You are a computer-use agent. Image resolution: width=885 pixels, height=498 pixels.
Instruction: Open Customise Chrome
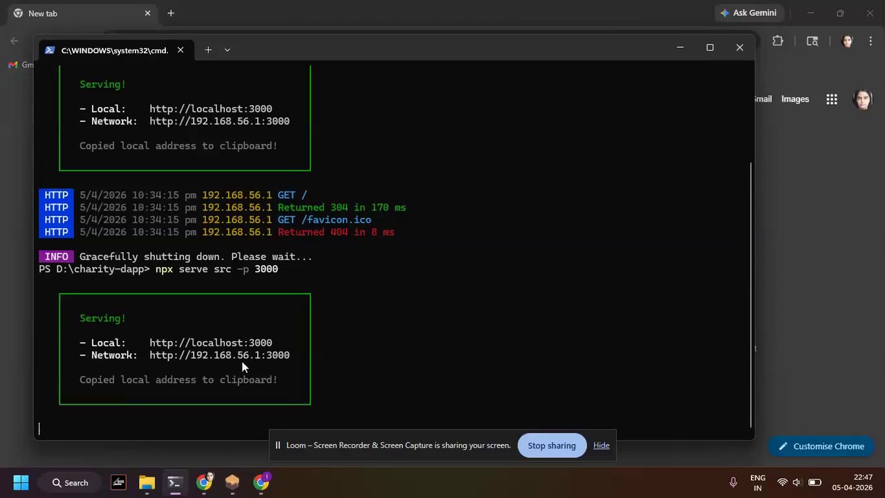click(x=821, y=446)
